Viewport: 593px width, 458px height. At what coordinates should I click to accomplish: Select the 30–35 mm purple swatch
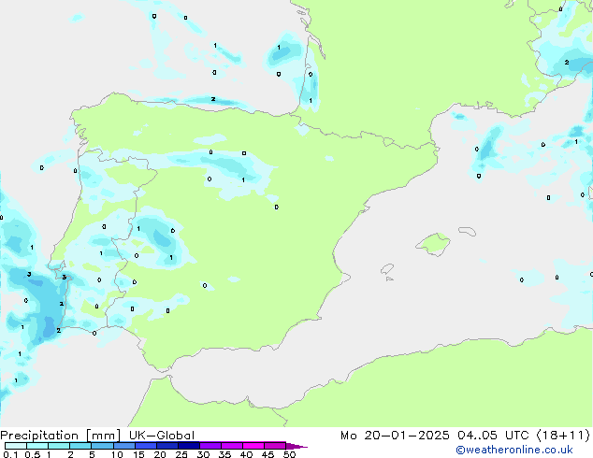(210, 446)
